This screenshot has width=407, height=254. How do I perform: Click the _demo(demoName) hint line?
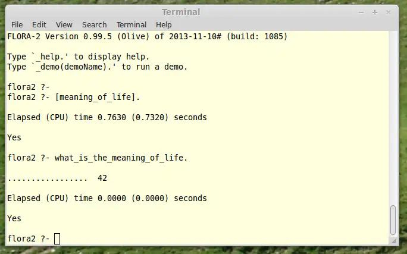pos(97,67)
